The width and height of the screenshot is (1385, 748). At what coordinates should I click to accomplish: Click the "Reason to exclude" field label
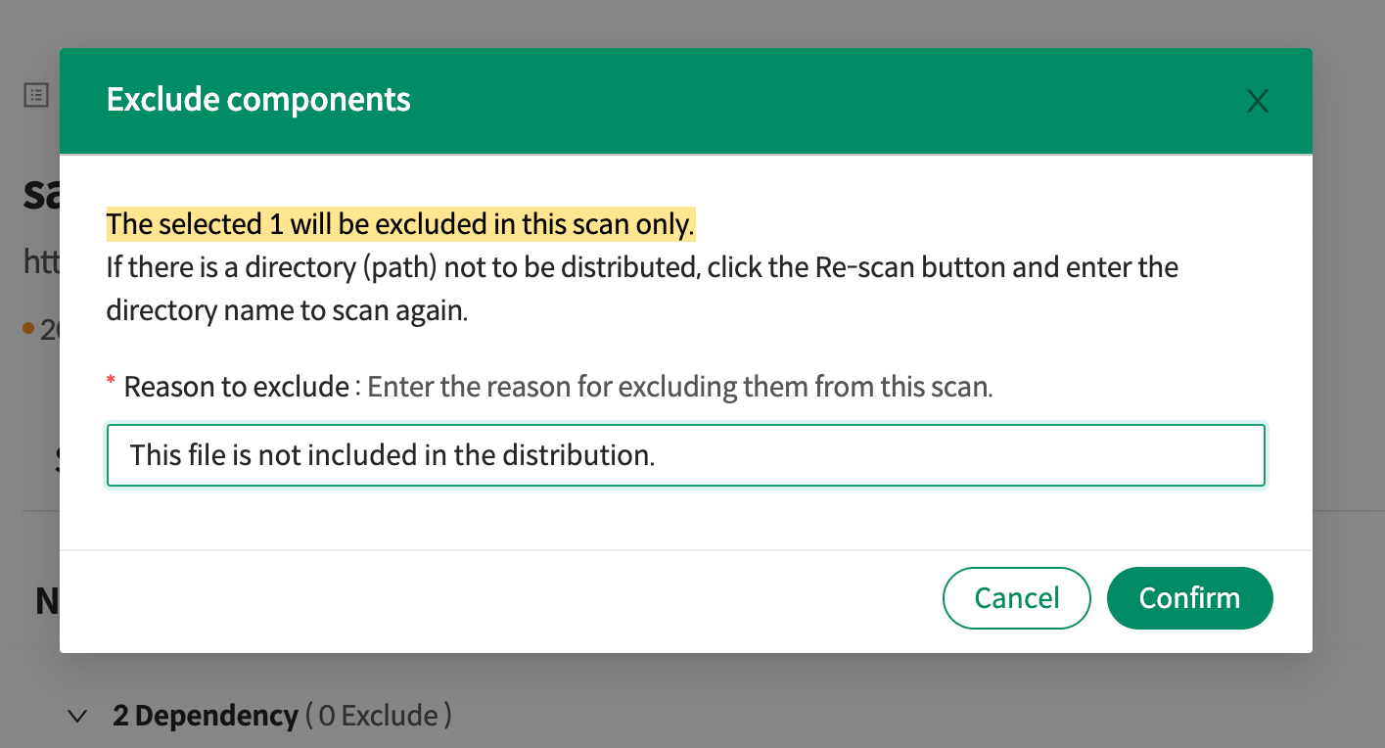236,387
